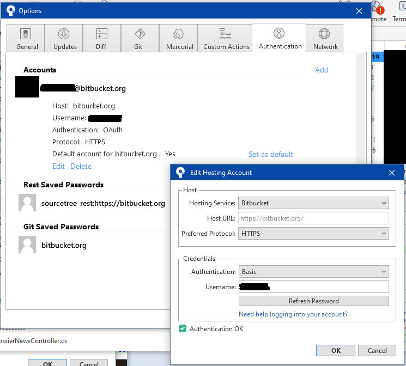406x366 pixels.
Task: Close the Options window
Action: pyautogui.click(x=359, y=11)
